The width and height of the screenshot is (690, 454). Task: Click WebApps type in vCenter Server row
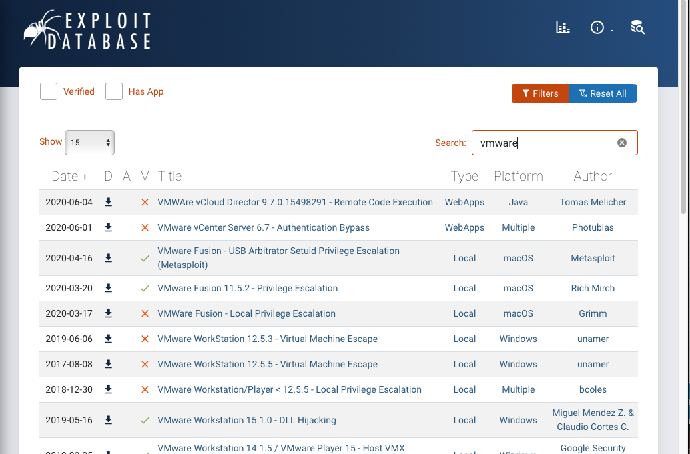point(464,227)
